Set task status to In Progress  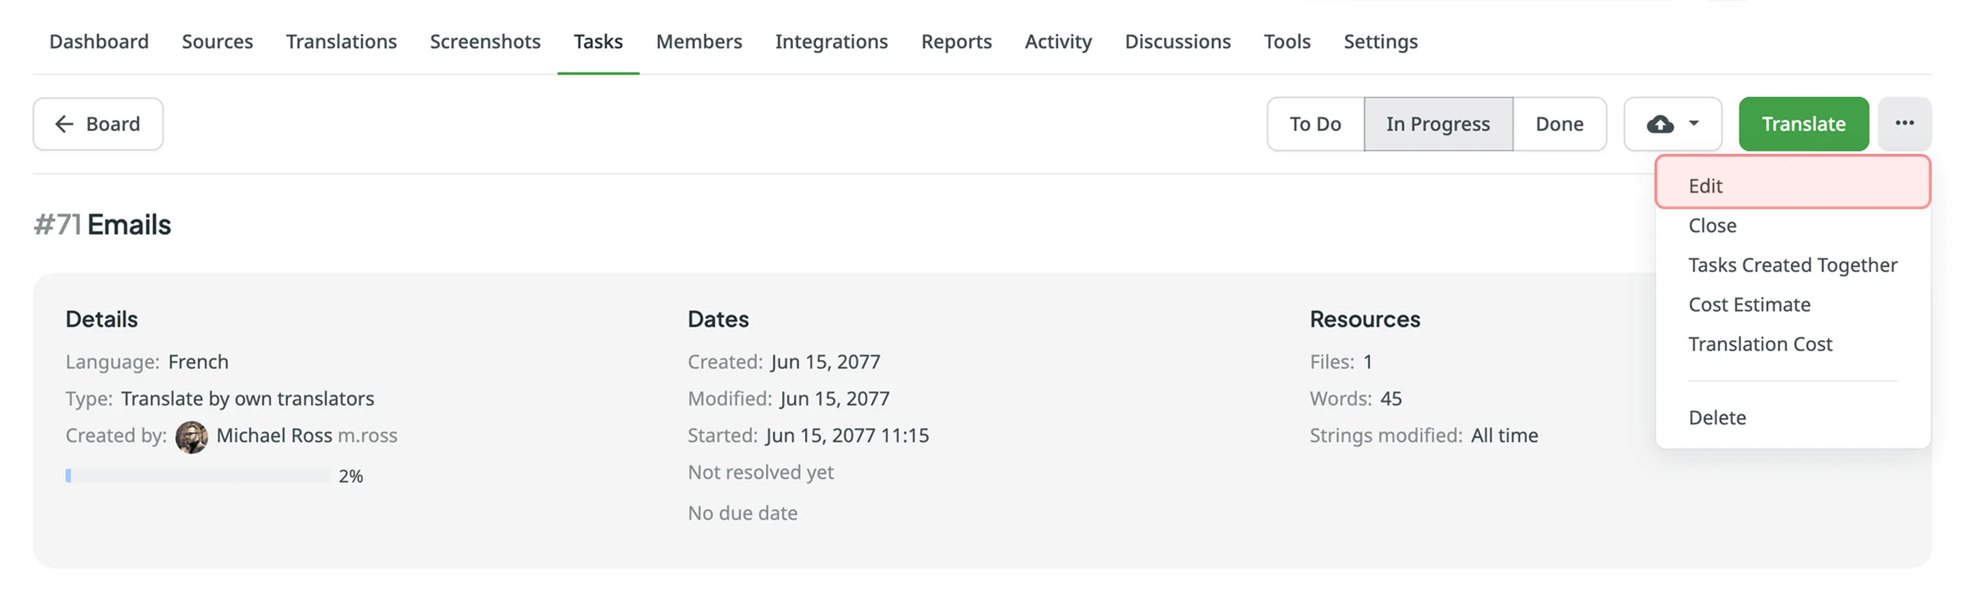click(1438, 124)
